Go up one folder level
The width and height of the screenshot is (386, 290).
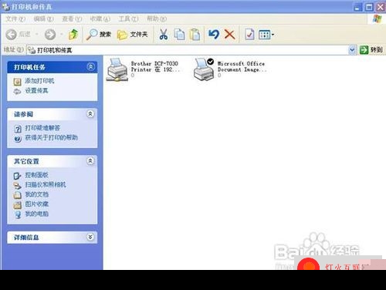73,34
